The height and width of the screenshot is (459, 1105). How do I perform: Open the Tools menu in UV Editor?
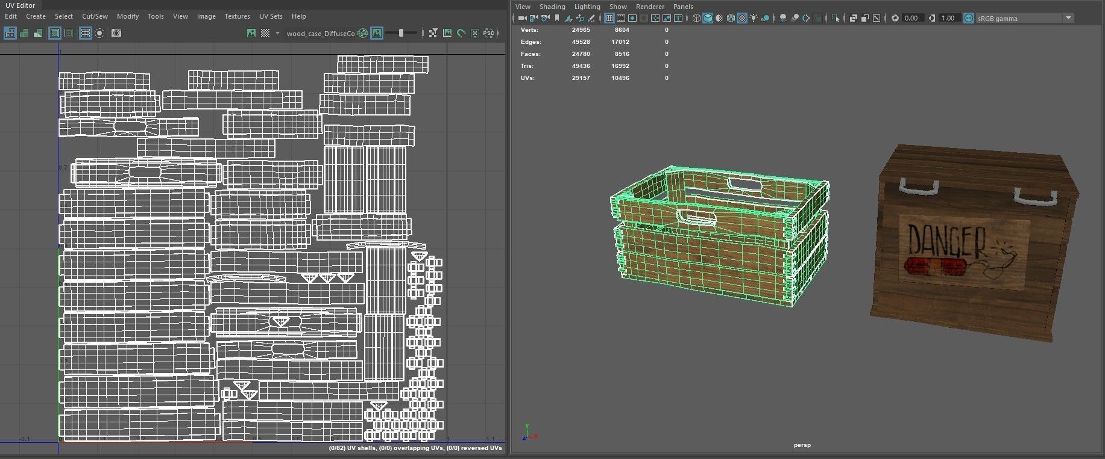point(156,16)
